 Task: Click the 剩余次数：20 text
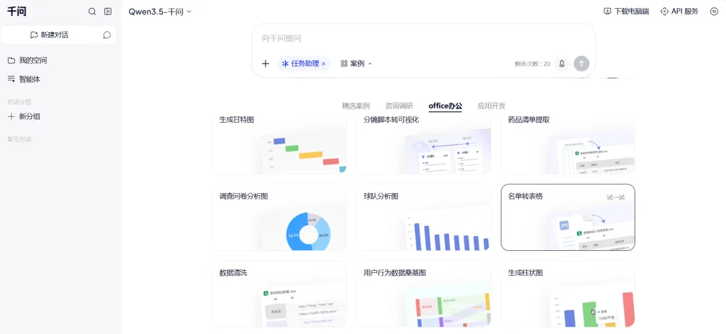pyautogui.click(x=532, y=64)
